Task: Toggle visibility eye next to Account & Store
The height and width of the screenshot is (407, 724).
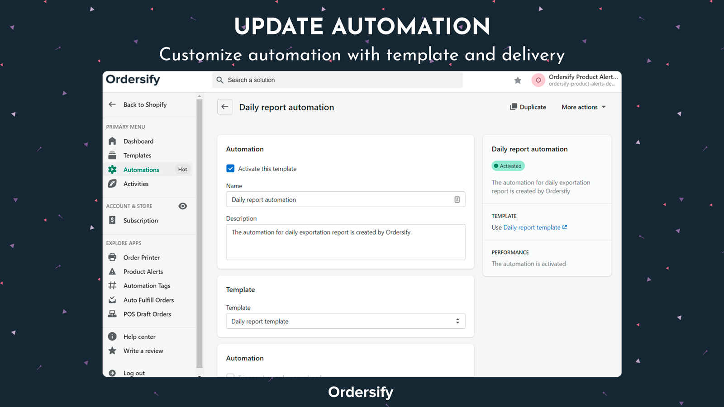Action: point(183,206)
